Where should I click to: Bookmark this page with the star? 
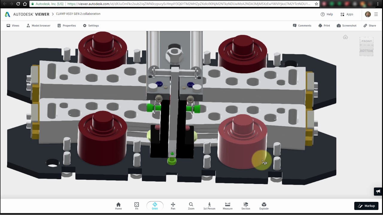click(316, 4)
